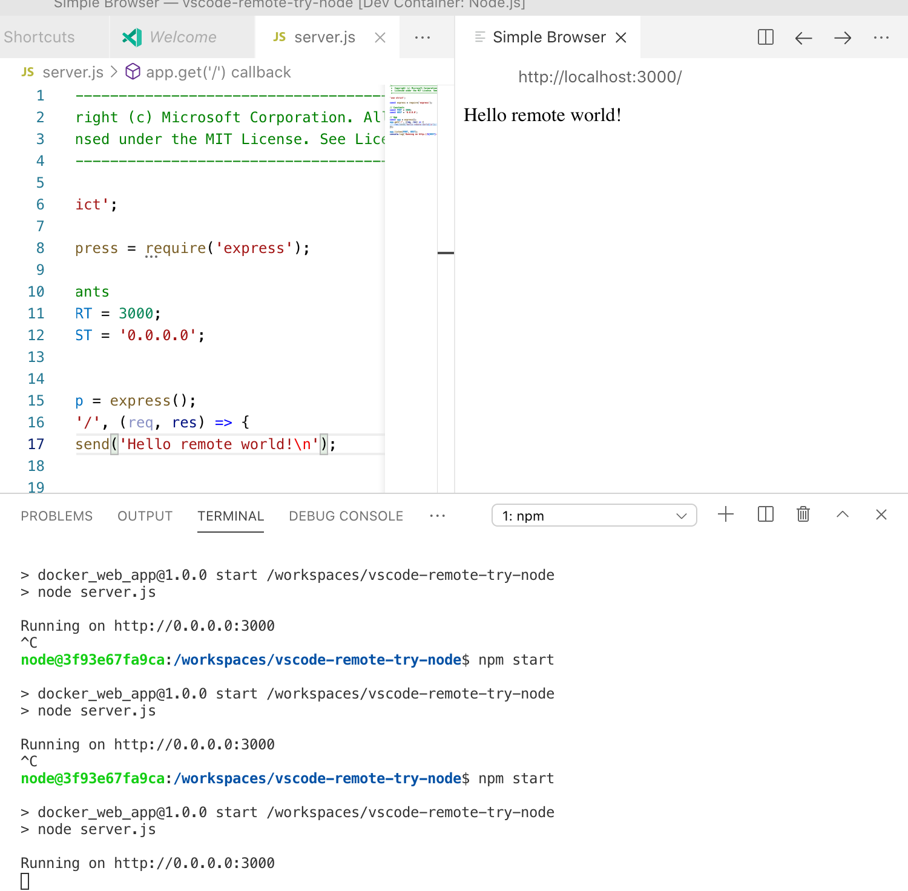Open a new terminal with the plus icon
Viewport: 908px width, 891px height.
725,515
